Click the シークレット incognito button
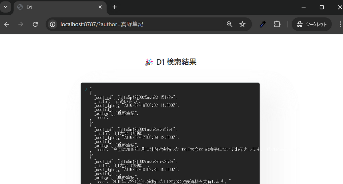The width and height of the screenshot is (343, 184). point(312,24)
